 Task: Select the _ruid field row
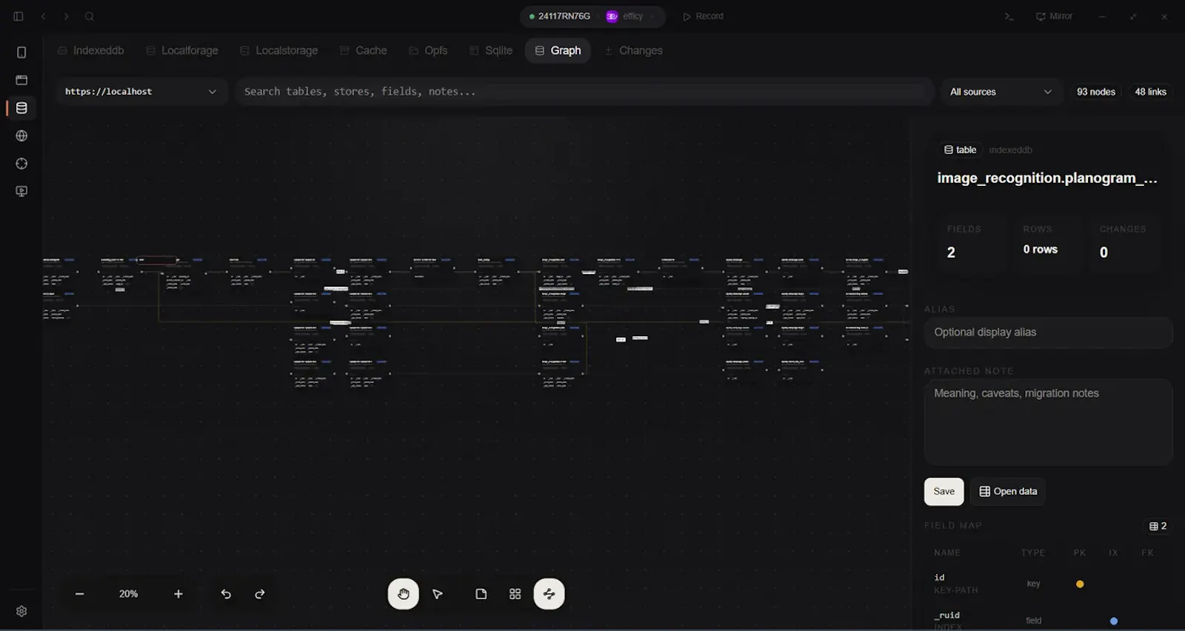[1048, 621]
